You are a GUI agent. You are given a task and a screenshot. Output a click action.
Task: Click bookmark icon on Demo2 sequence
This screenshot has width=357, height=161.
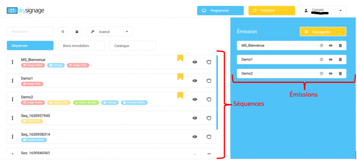pos(180,95)
